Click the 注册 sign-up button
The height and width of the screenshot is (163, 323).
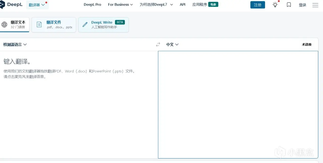(258, 5)
